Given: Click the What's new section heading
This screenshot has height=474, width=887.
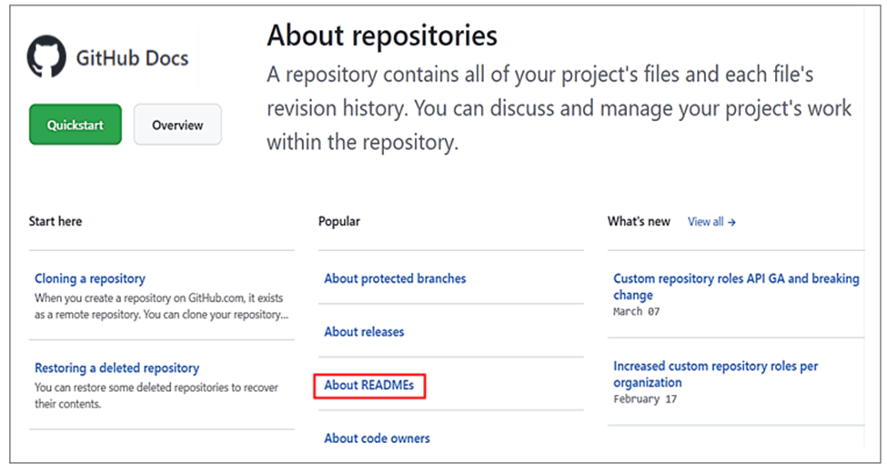Looking at the screenshot, I should tap(639, 221).
